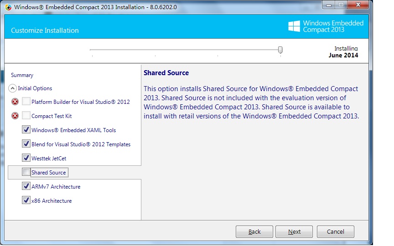Close the installer window

click(358, 5)
